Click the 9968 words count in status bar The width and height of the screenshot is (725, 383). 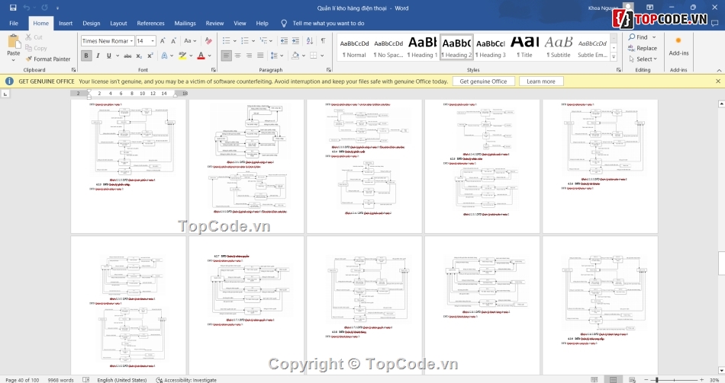(x=60, y=380)
